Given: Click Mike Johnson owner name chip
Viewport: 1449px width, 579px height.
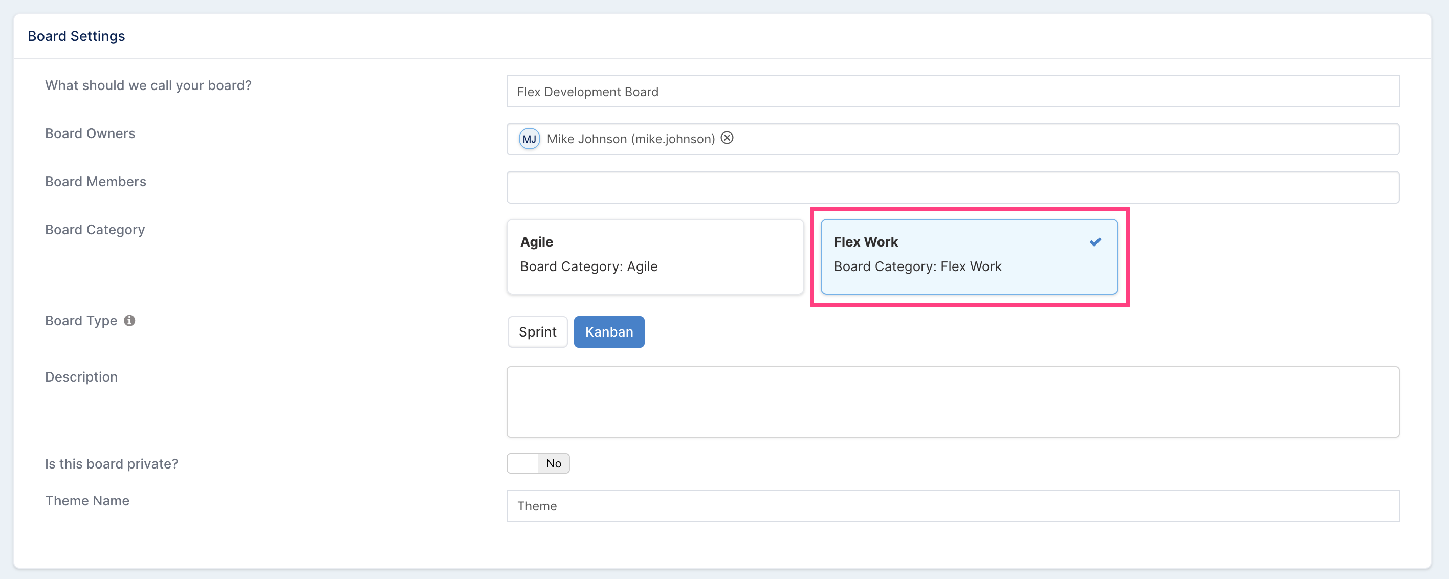Looking at the screenshot, I should [630, 139].
